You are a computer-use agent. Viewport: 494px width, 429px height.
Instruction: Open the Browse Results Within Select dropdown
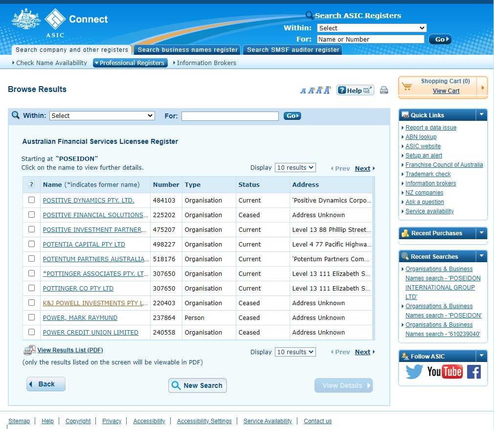102,115
